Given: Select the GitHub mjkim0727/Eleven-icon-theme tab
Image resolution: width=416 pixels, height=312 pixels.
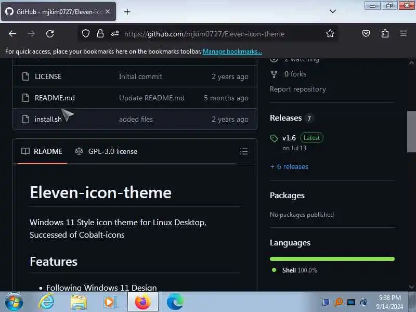Looking at the screenshot, I should pyautogui.click(x=58, y=11).
